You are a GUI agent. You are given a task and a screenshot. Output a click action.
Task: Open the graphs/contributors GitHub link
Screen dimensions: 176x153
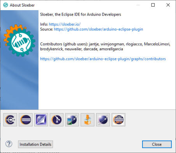(103, 59)
